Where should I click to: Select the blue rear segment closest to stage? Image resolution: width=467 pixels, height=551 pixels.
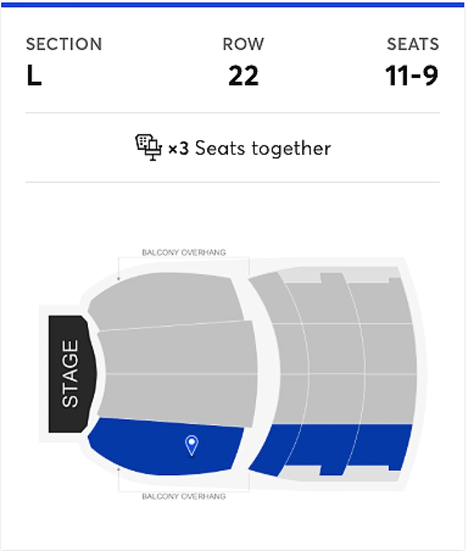pyautogui.click(x=275, y=448)
